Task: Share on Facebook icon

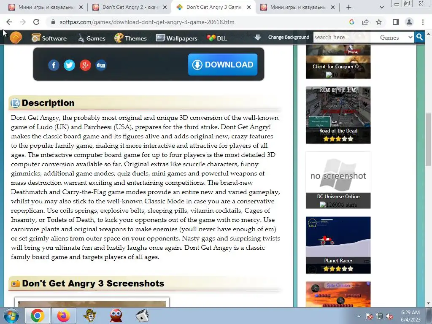Action: pos(54,65)
